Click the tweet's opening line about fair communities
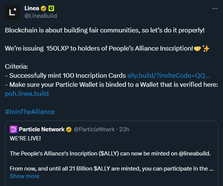The height and width of the screenshot is (186, 223). point(105,30)
